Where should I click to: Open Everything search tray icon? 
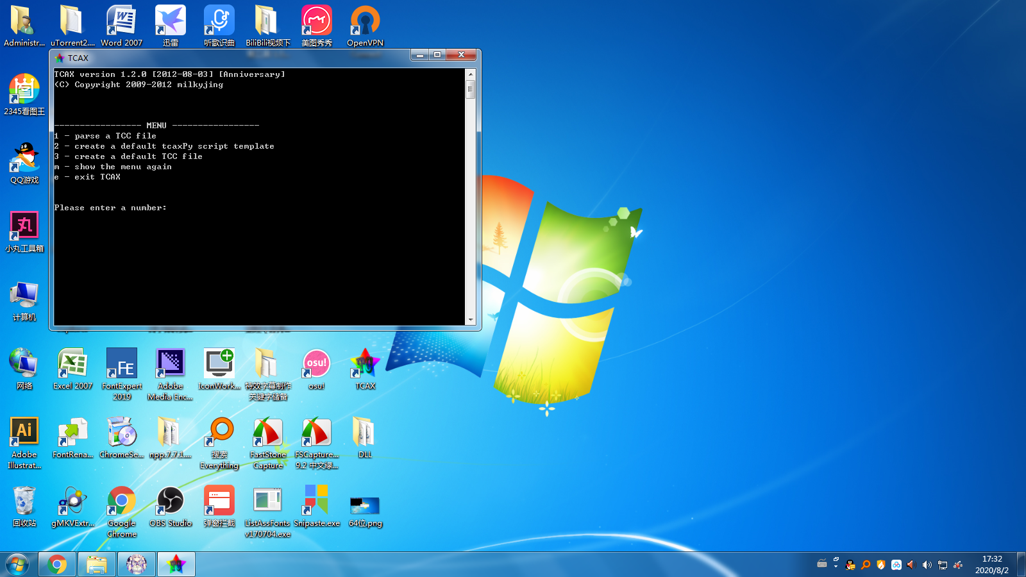(866, 565)
